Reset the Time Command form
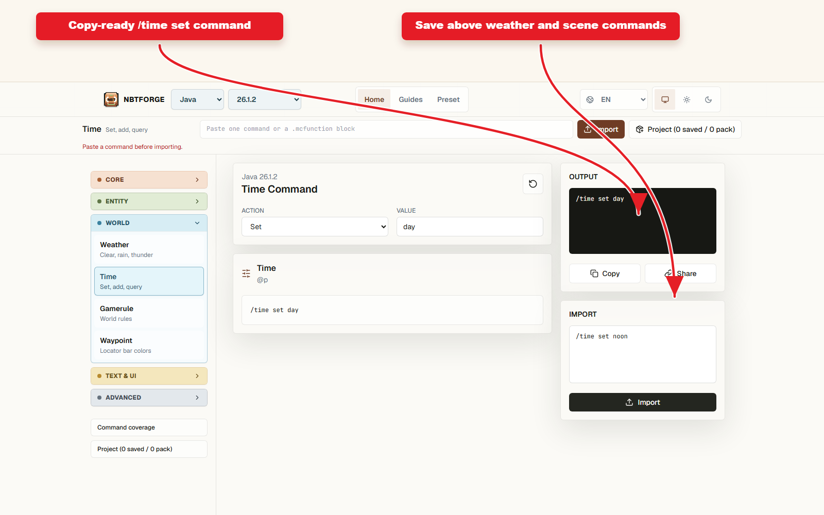The width and height of the screenshot is (824, 515). [533, 184]
